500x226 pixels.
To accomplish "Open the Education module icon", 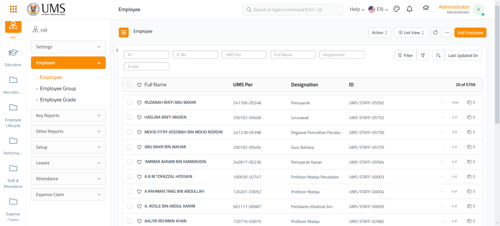I will pyautogui.click(x=13, y=53).
